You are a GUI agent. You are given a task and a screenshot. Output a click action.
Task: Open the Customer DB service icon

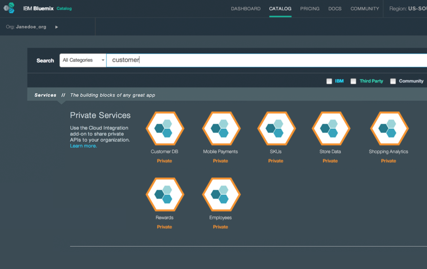[165, 129]
